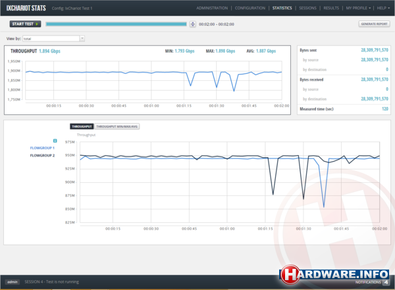Open the Sessions menu
Image resolution: width=395 pixels, height=290 pixels.
[x=307, y=8]
